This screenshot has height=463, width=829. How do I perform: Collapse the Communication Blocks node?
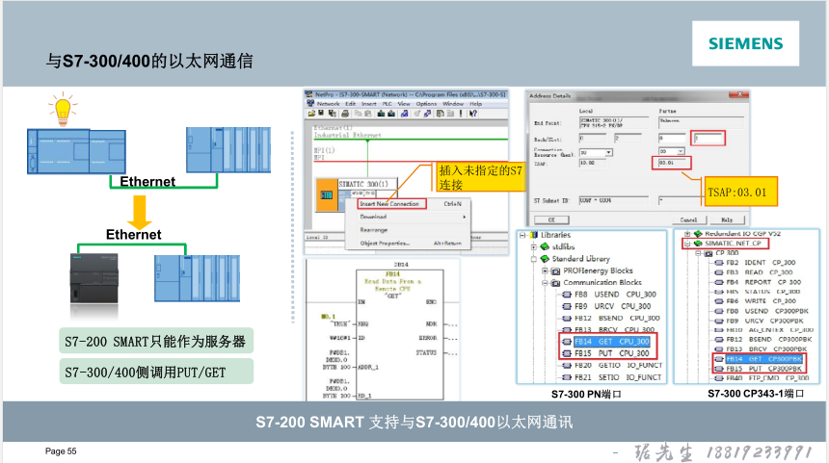545,282
